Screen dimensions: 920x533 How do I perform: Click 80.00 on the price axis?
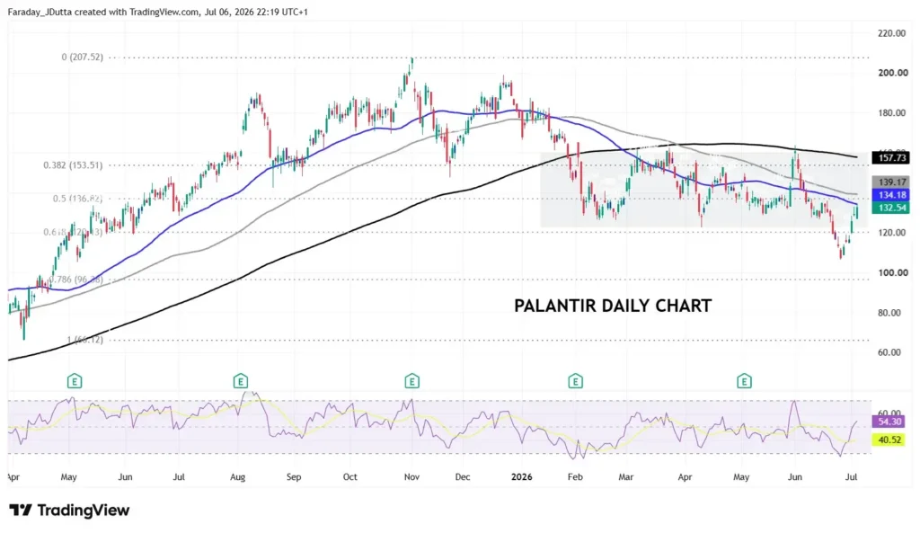[889, 313]
